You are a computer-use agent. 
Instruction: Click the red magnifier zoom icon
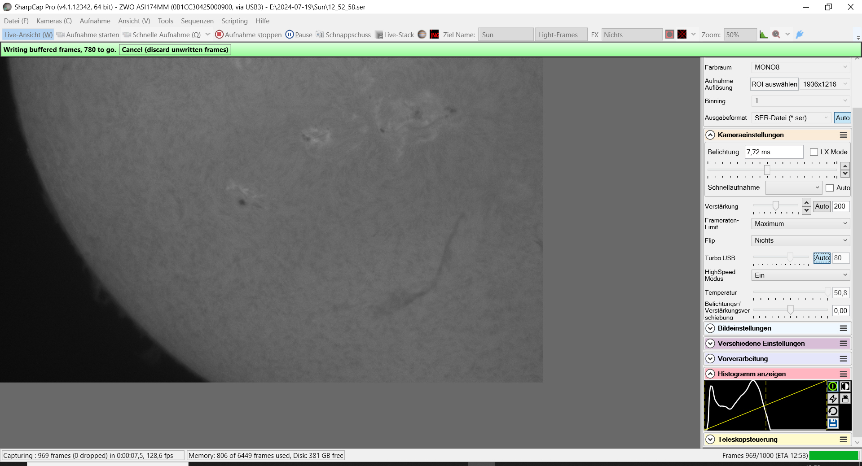point(776,35)
